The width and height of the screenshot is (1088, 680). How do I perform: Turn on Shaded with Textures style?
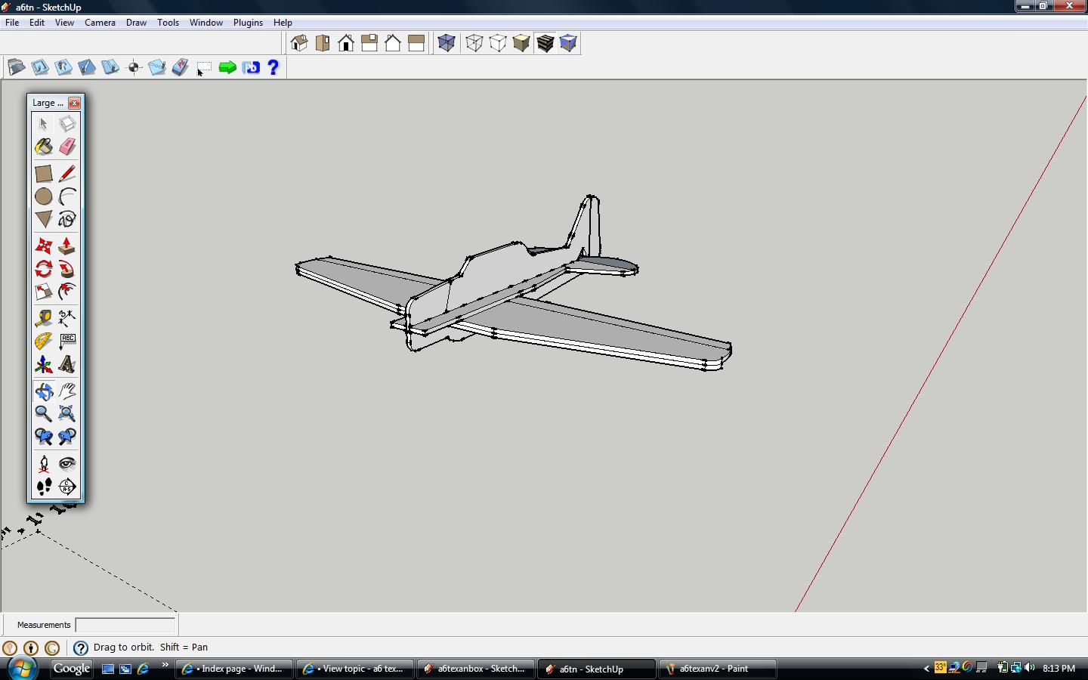coord(545,43)
